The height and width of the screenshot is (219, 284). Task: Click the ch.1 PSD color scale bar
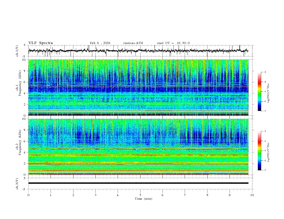(259, 91)
